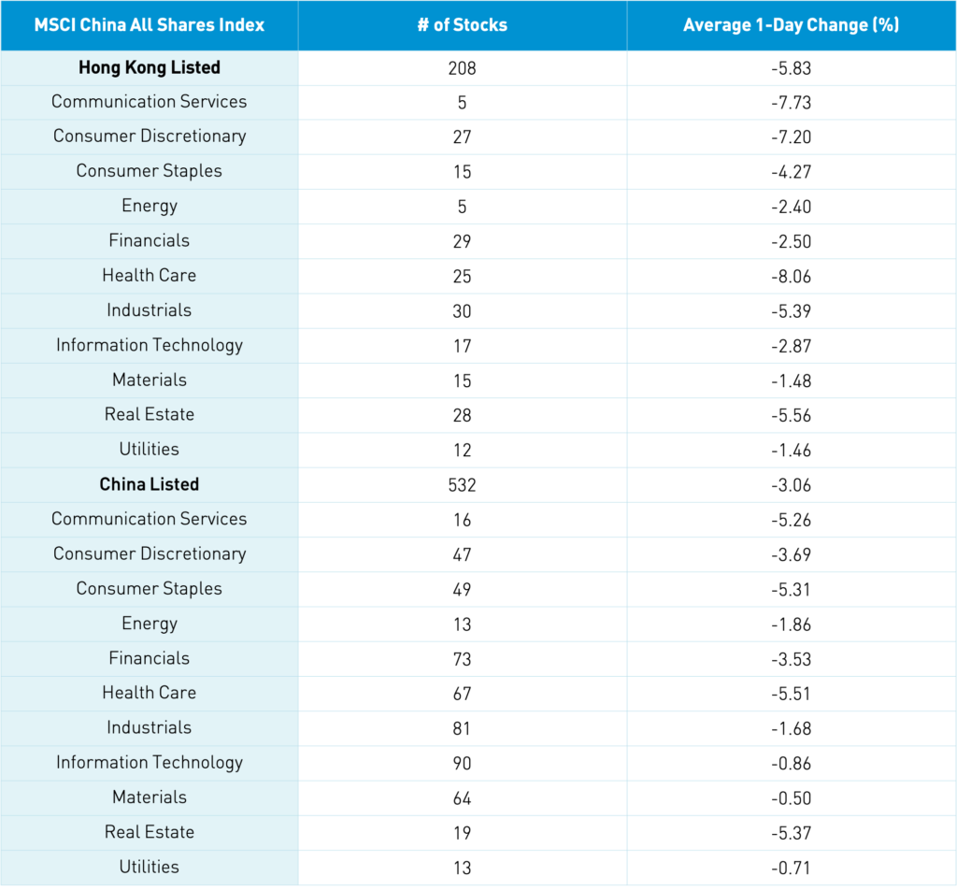
Task: Select the average change value -5.56
Action: [791, 416]
